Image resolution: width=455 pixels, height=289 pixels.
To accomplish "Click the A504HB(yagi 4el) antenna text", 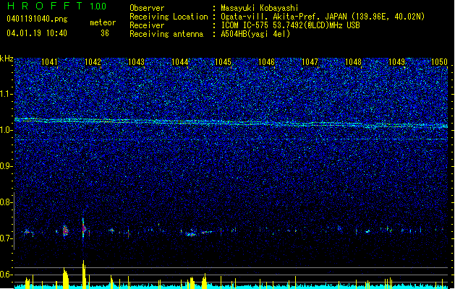I will (x=255, y=34).
